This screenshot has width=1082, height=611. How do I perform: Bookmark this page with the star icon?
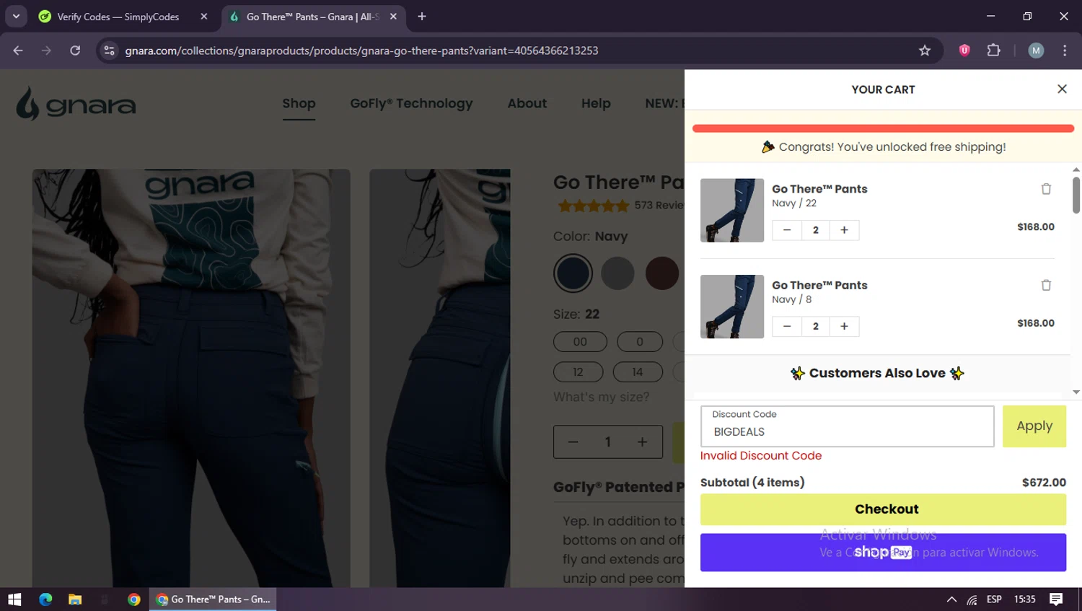(925, 50)
